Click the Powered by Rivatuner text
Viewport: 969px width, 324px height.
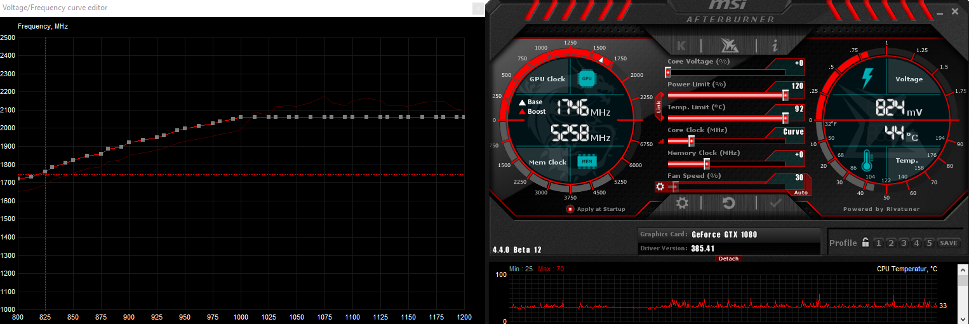coord(881,209)
